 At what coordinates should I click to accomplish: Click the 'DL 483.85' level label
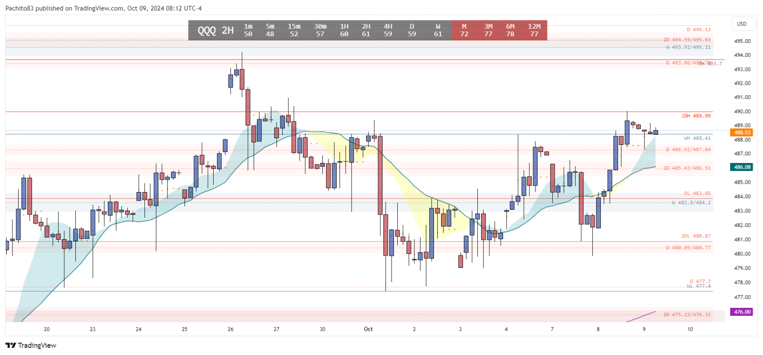click(697, 193)
